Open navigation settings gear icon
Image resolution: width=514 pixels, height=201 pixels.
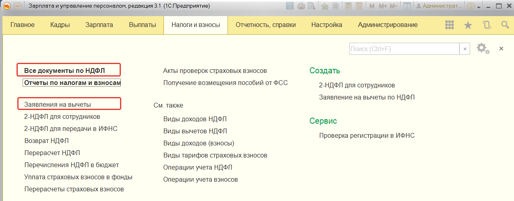482,49
